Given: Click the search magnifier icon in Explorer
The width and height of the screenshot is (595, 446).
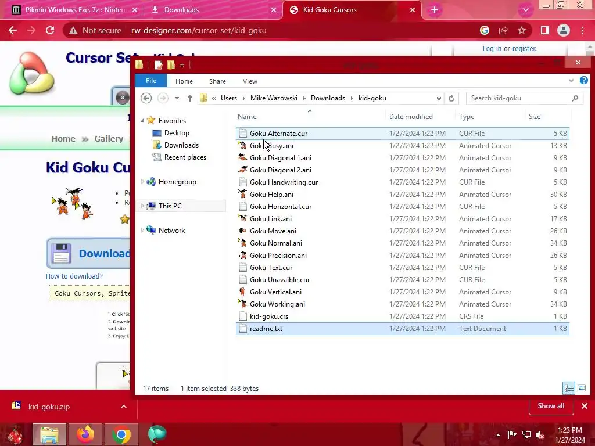Looking at the screenshot, I should (x=575, y=98).
